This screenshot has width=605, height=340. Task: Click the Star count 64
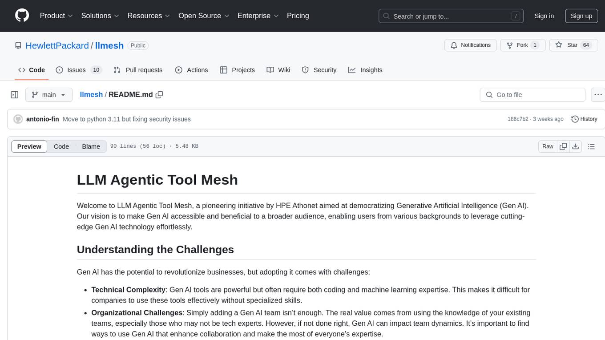coord(586,45)
